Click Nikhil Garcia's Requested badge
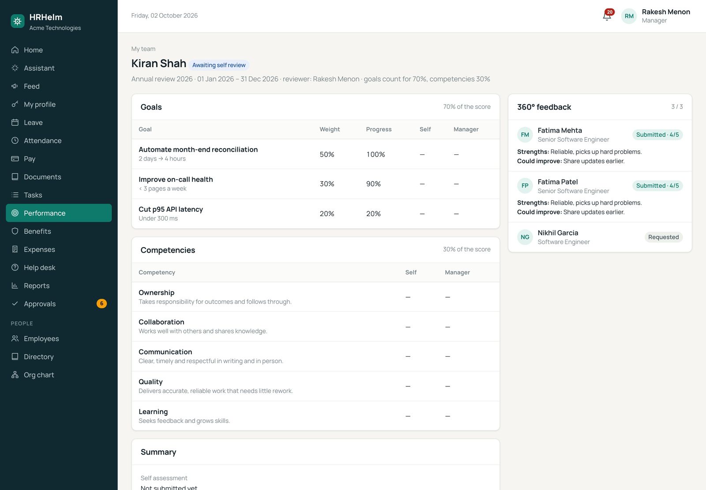The width and height of the screenshot is (706, 490). pos(664,237)
